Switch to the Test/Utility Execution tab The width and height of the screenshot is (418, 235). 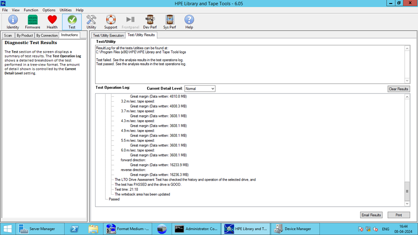(x=108, y=35)
